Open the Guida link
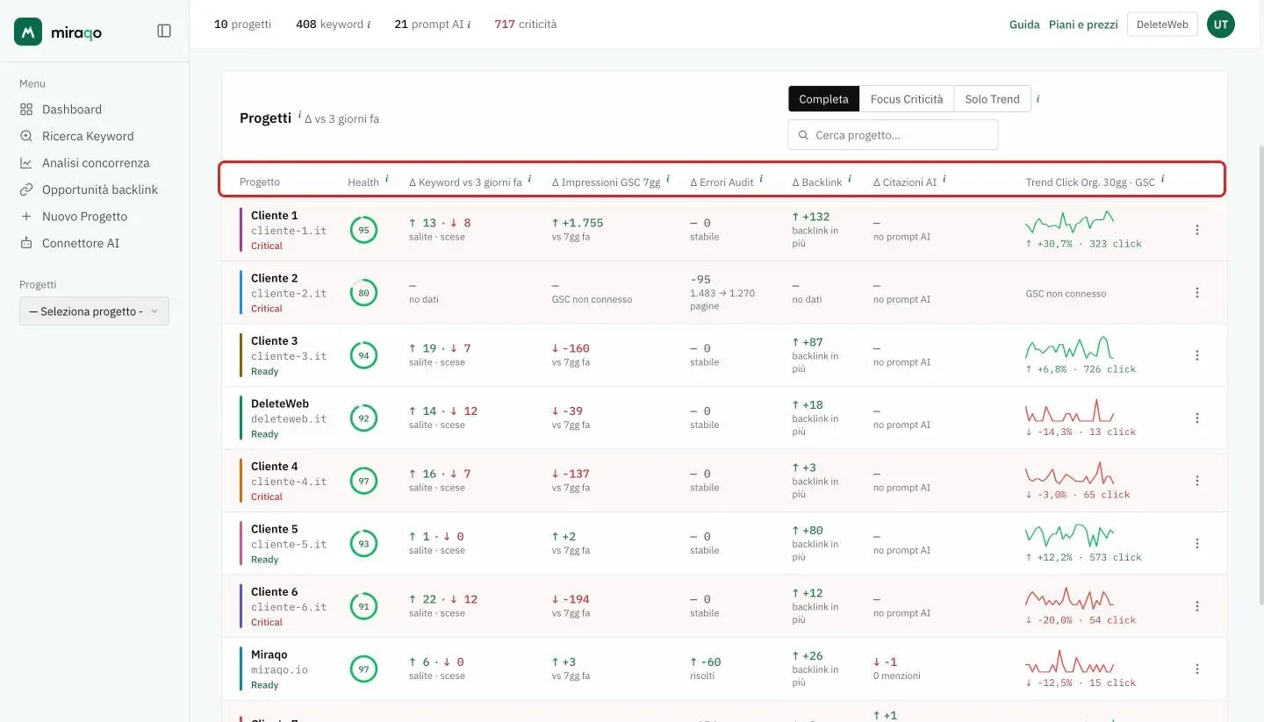Image resolution: width=1264 pixels, height=722 pixels. pos(1024,25)
